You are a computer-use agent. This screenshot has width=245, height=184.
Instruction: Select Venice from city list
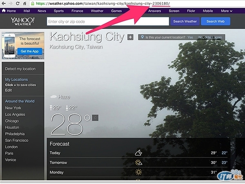point(11,160)
